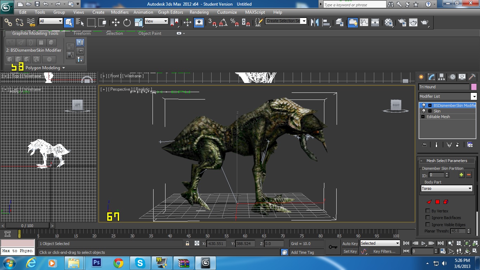Tick the Ignore Visible Edges checkbox
This screenshot has width=480, height=270.
(x=428, y=224)
